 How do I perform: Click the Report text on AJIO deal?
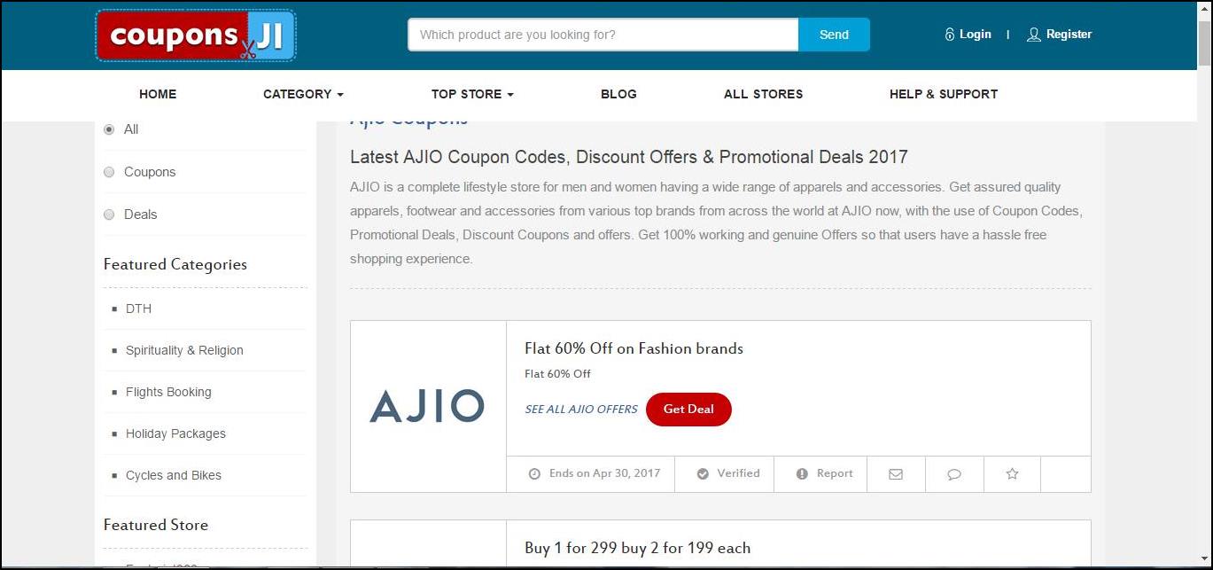835,473
